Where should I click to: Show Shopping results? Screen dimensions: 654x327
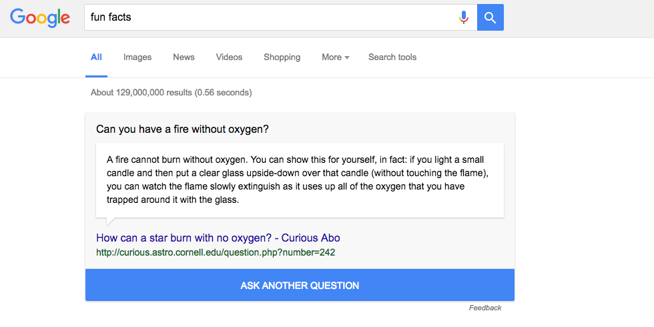tap(282, 57)
